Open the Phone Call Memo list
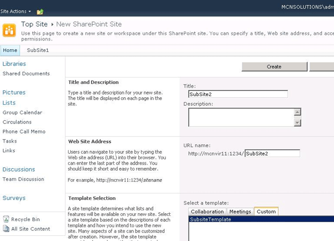 coord(24,131)
